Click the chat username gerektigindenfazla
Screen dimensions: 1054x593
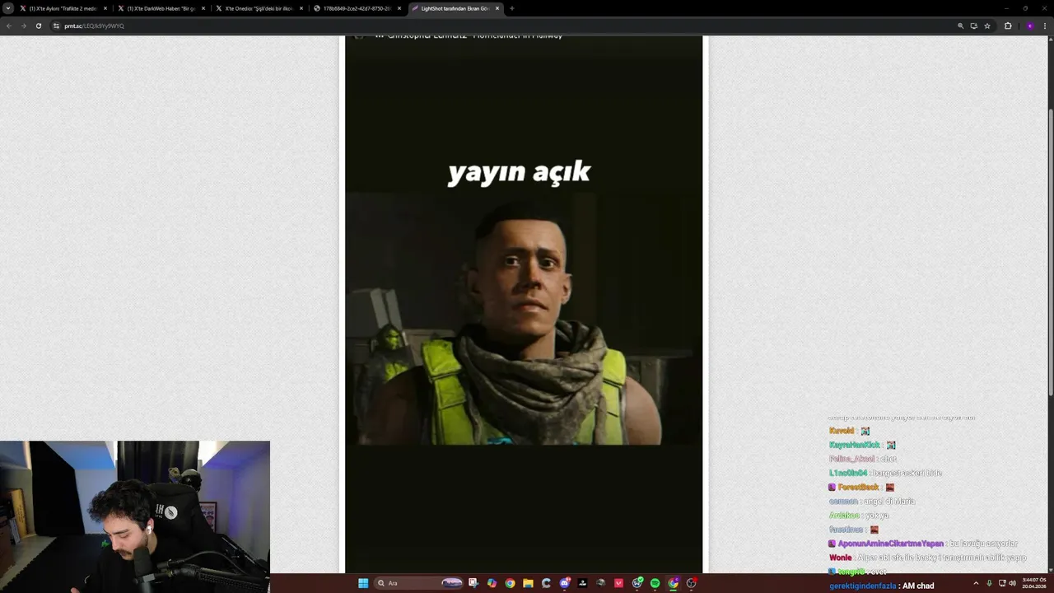pyautogui.click(x=863, y=586)
